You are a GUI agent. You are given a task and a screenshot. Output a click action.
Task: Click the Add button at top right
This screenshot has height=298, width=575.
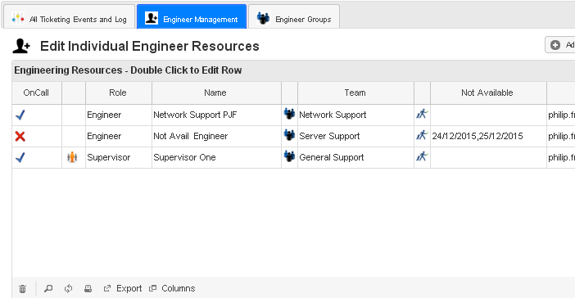click(560, 45)
